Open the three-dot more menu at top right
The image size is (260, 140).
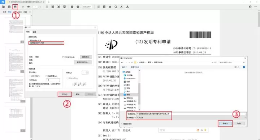[256, 7]
